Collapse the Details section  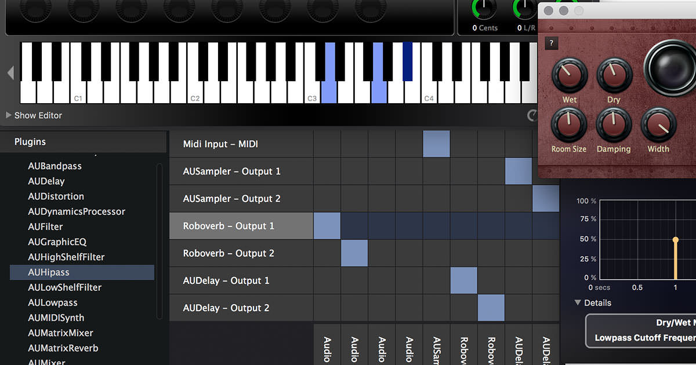click(x=578, y=302)
